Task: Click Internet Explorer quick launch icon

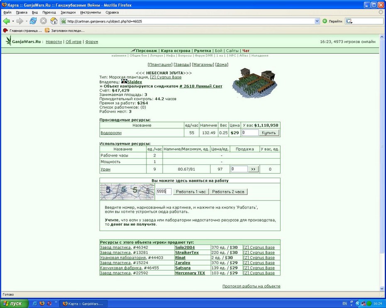Action: click(x=35, y=303)
